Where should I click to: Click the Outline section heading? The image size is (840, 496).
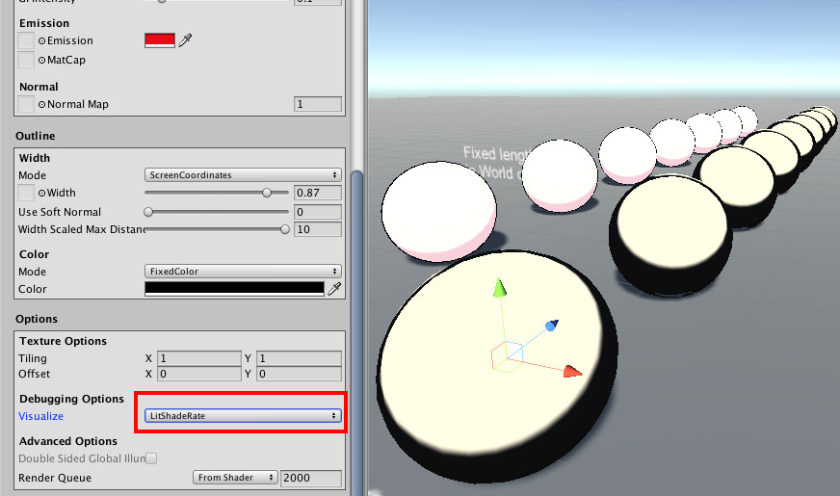click(36, 136)
